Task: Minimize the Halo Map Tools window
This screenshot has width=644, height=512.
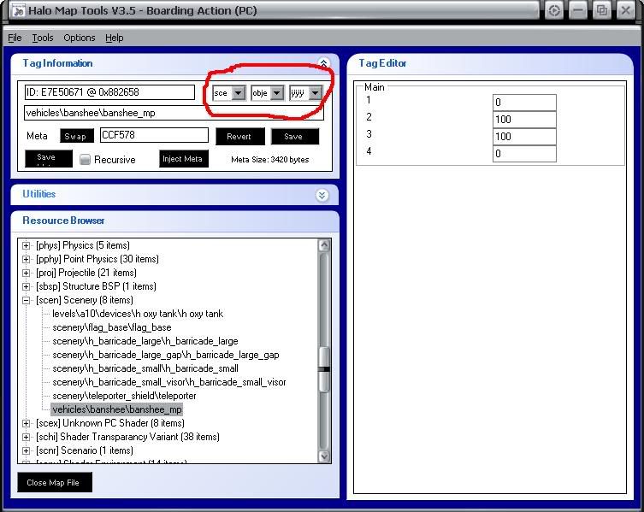Action: coord(578,10)
